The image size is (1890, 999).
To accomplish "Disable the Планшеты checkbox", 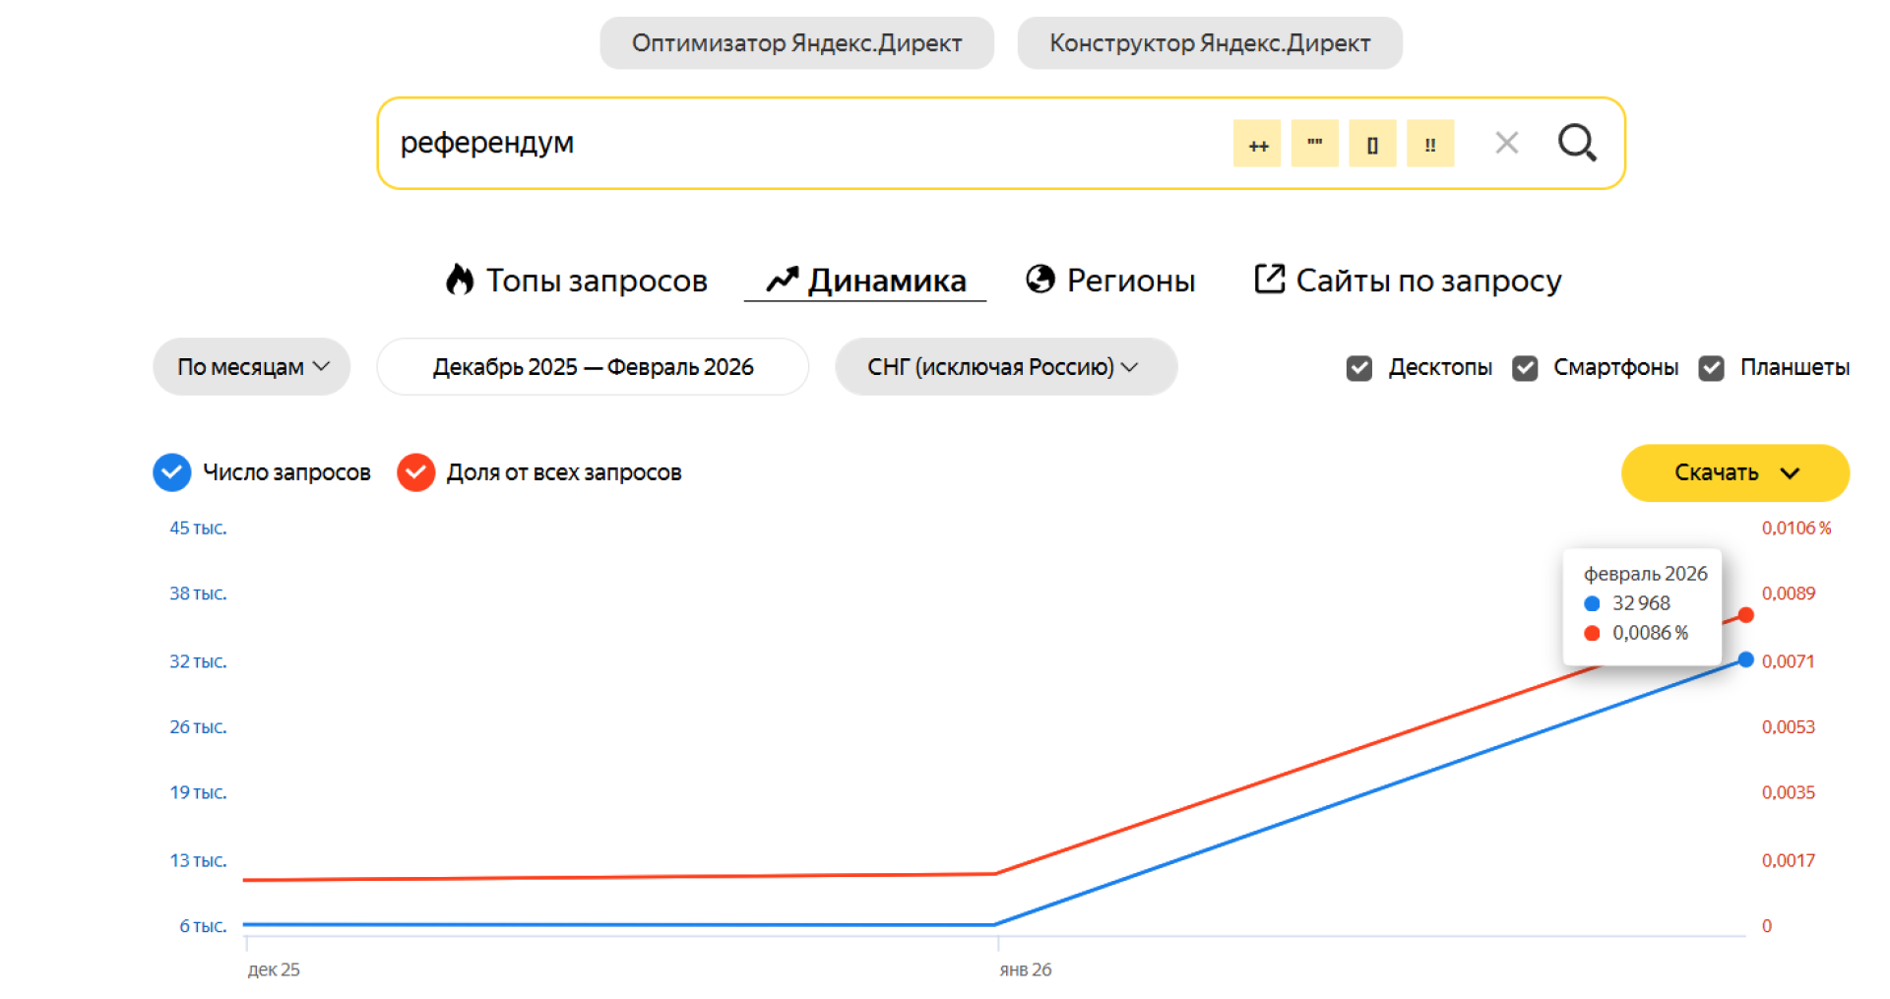I will tap(1711, 368).
